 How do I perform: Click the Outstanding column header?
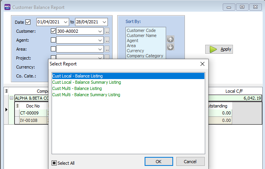(x=220, y=106)
